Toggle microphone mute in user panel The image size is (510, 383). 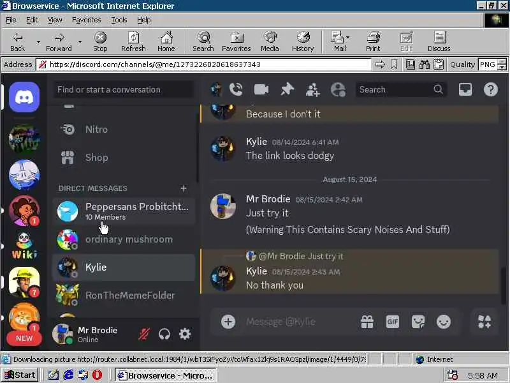(x=144, y=334)
